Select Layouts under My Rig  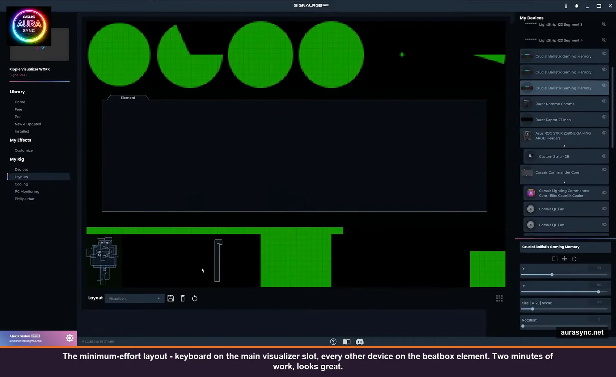21,177
